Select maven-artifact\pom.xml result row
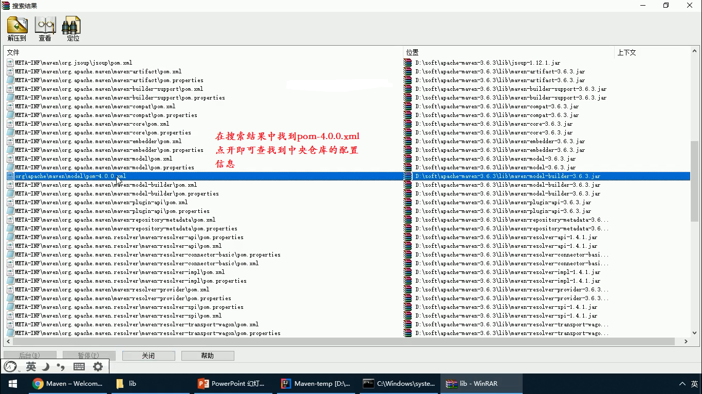 (x=347, y=71)
